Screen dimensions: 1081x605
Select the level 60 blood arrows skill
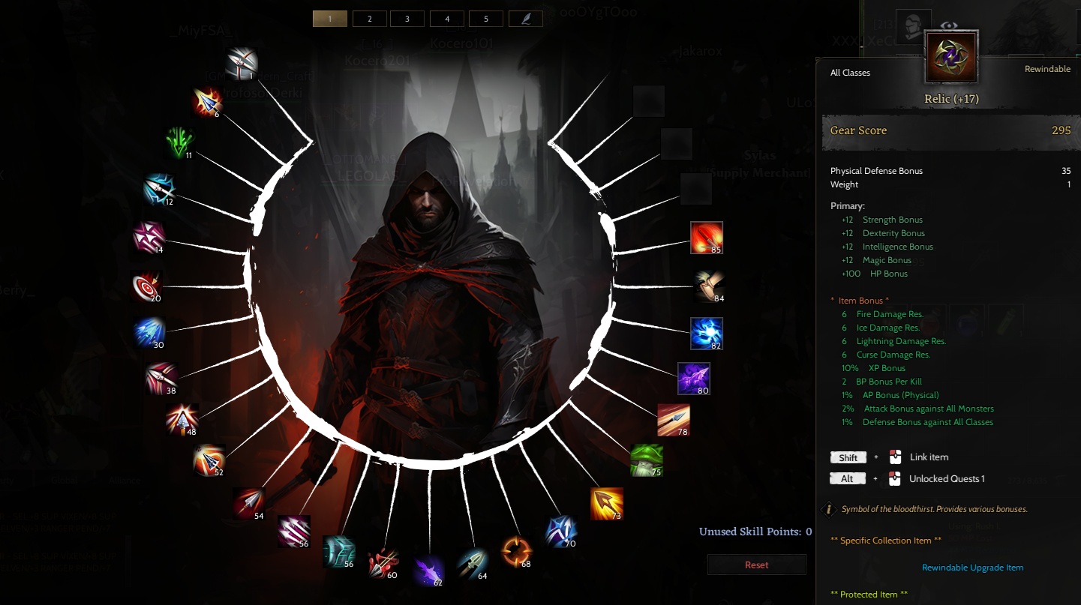point(383,563)
